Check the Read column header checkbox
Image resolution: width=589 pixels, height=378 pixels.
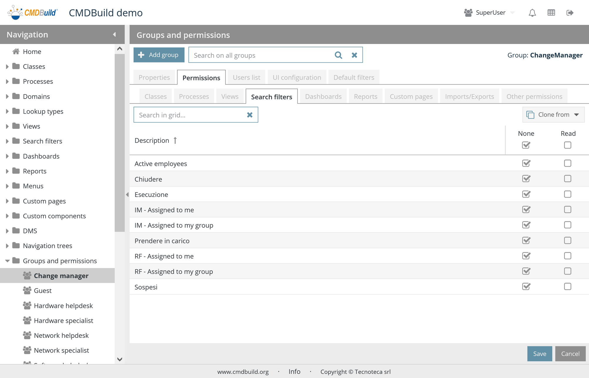(567, 145)
